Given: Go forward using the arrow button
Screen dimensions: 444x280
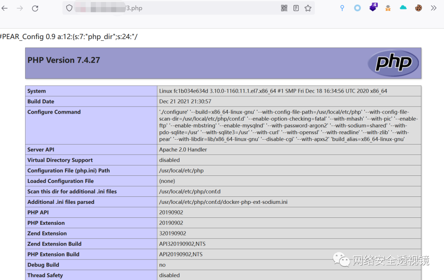Looking at the screenshot, I should pyautogui.click(x=20, y=8).
